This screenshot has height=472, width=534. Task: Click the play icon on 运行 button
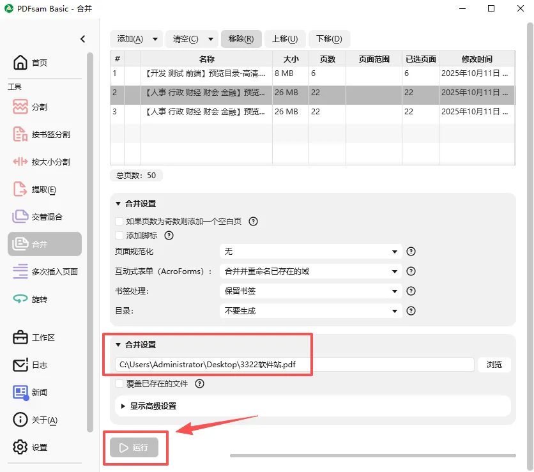(x=124, y=448)
